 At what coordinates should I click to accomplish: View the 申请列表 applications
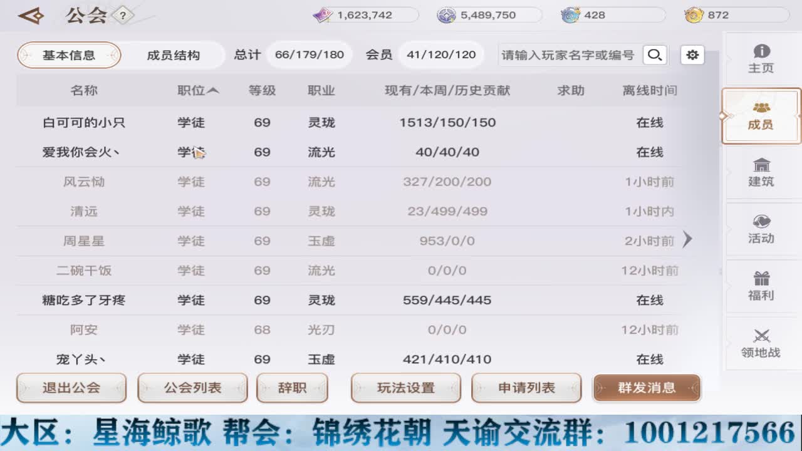tap(526, 388)
